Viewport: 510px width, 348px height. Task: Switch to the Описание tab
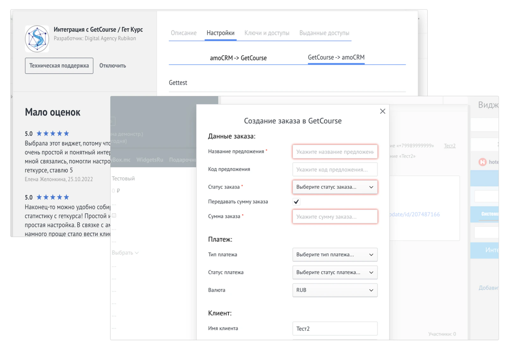coord(184,33)
